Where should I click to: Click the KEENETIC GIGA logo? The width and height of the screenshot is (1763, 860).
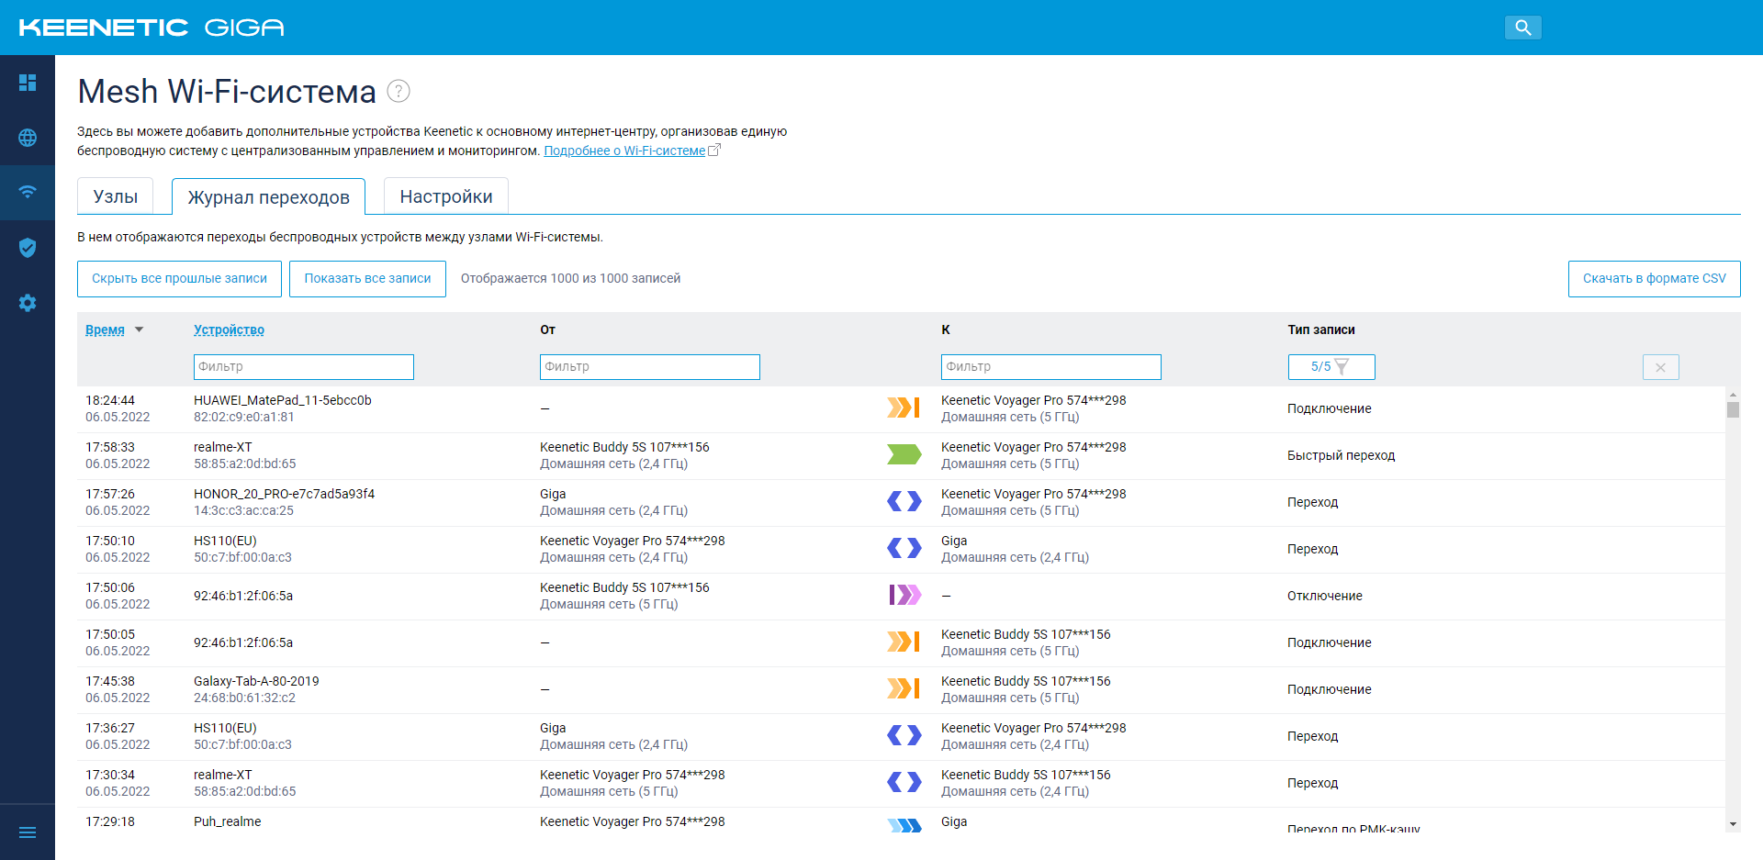pyautogui.click(x=152, y=28)
